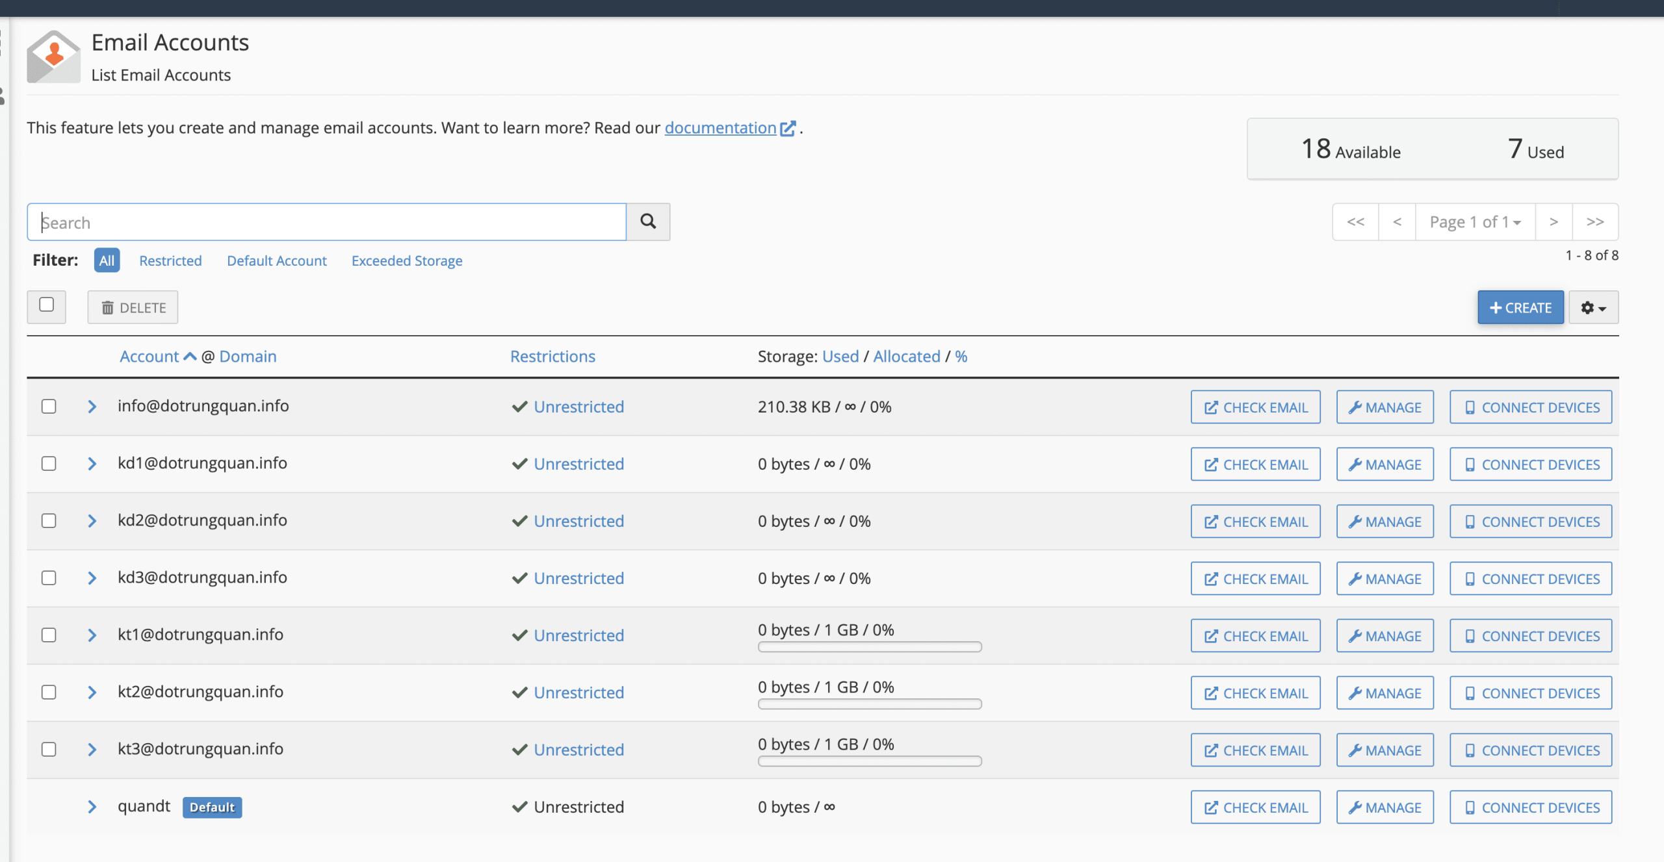Image resolution: width=1664 pixels, height=862 pixels.
Task: Click the storage progress bar for kt2@dotrungquan.info
Action: coord(869,704)
